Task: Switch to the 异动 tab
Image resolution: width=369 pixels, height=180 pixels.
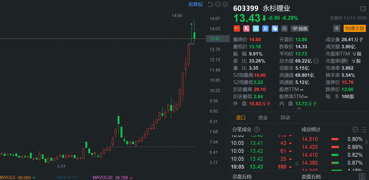Action: (285, 118)
